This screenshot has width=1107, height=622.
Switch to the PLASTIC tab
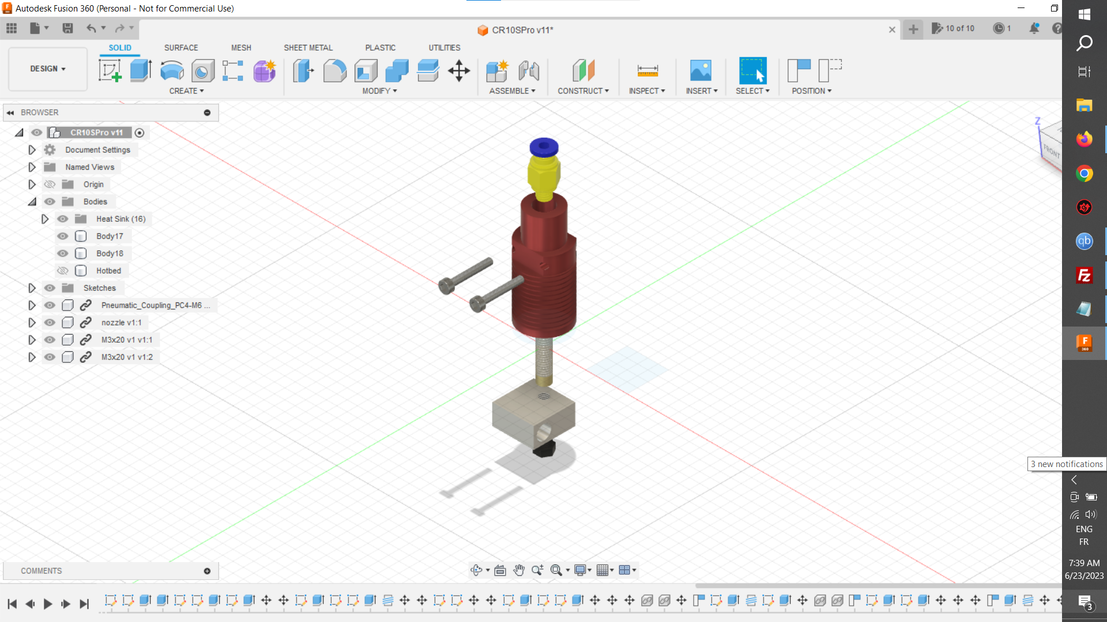click(x=381, y=48)
